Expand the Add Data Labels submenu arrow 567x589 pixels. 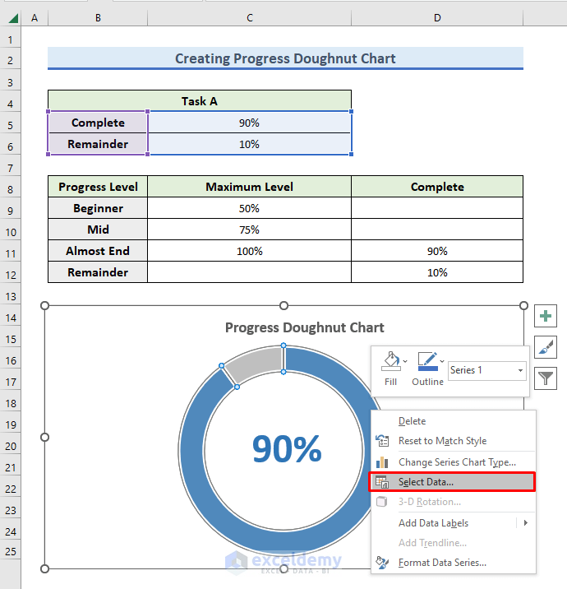tap(526, 523)
